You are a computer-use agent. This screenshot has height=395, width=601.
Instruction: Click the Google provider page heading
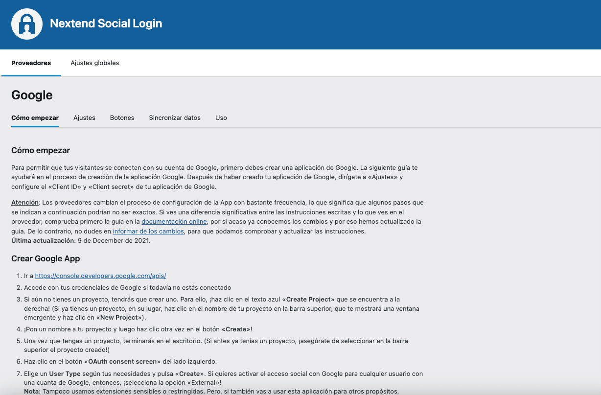[x=32, y=95]
